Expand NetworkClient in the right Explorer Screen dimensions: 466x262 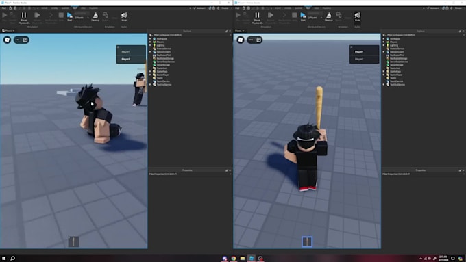pyautogui.click(x=384, y=51)
